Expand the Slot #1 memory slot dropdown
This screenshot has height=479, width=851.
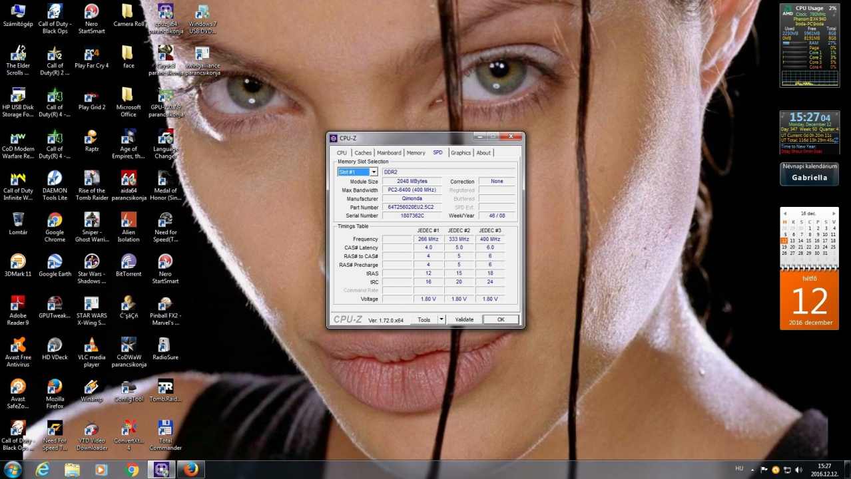(374, 172)
